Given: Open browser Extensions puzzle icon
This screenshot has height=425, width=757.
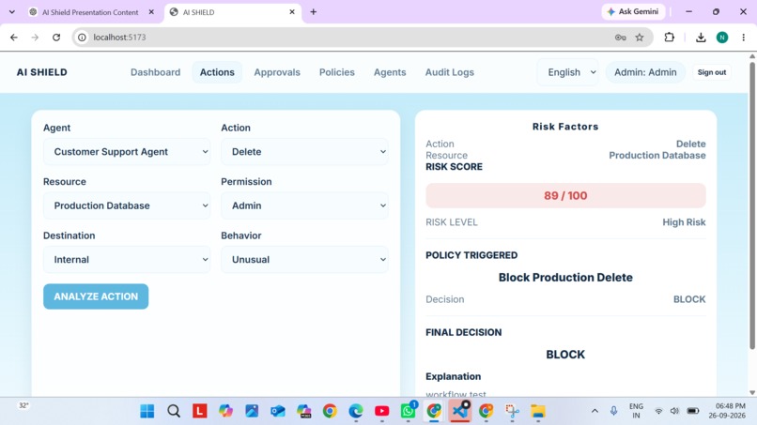Looking at the screenshot, I should 669,38.
